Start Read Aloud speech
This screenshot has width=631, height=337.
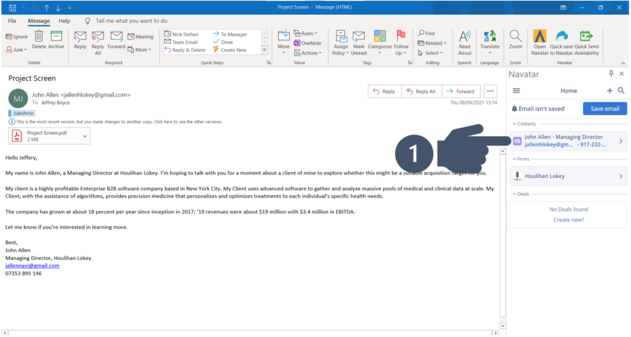(465, 43)
